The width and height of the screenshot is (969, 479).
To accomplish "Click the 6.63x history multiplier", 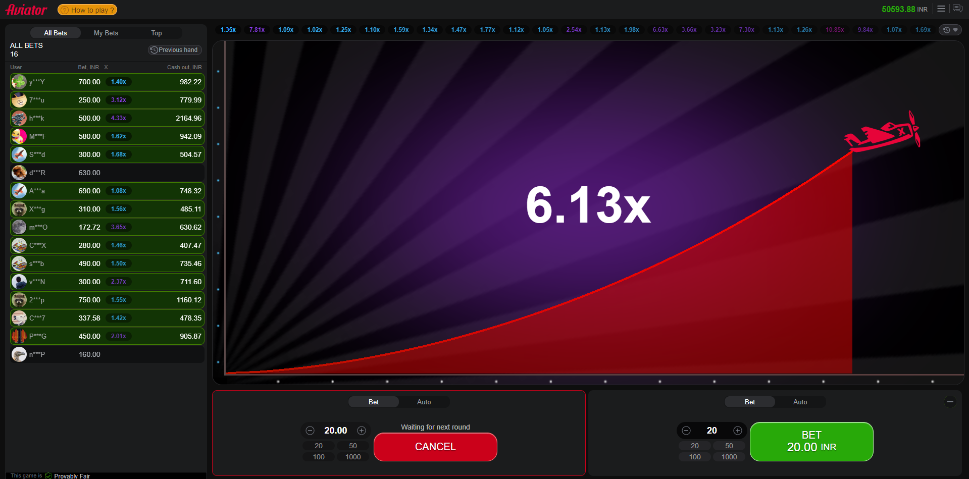I will [660, 30].
